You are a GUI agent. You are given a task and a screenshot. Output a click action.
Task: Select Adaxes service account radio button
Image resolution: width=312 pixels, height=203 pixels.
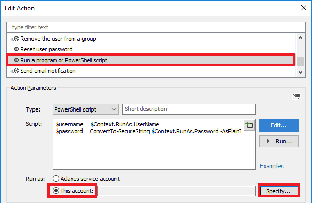point(56,179)
